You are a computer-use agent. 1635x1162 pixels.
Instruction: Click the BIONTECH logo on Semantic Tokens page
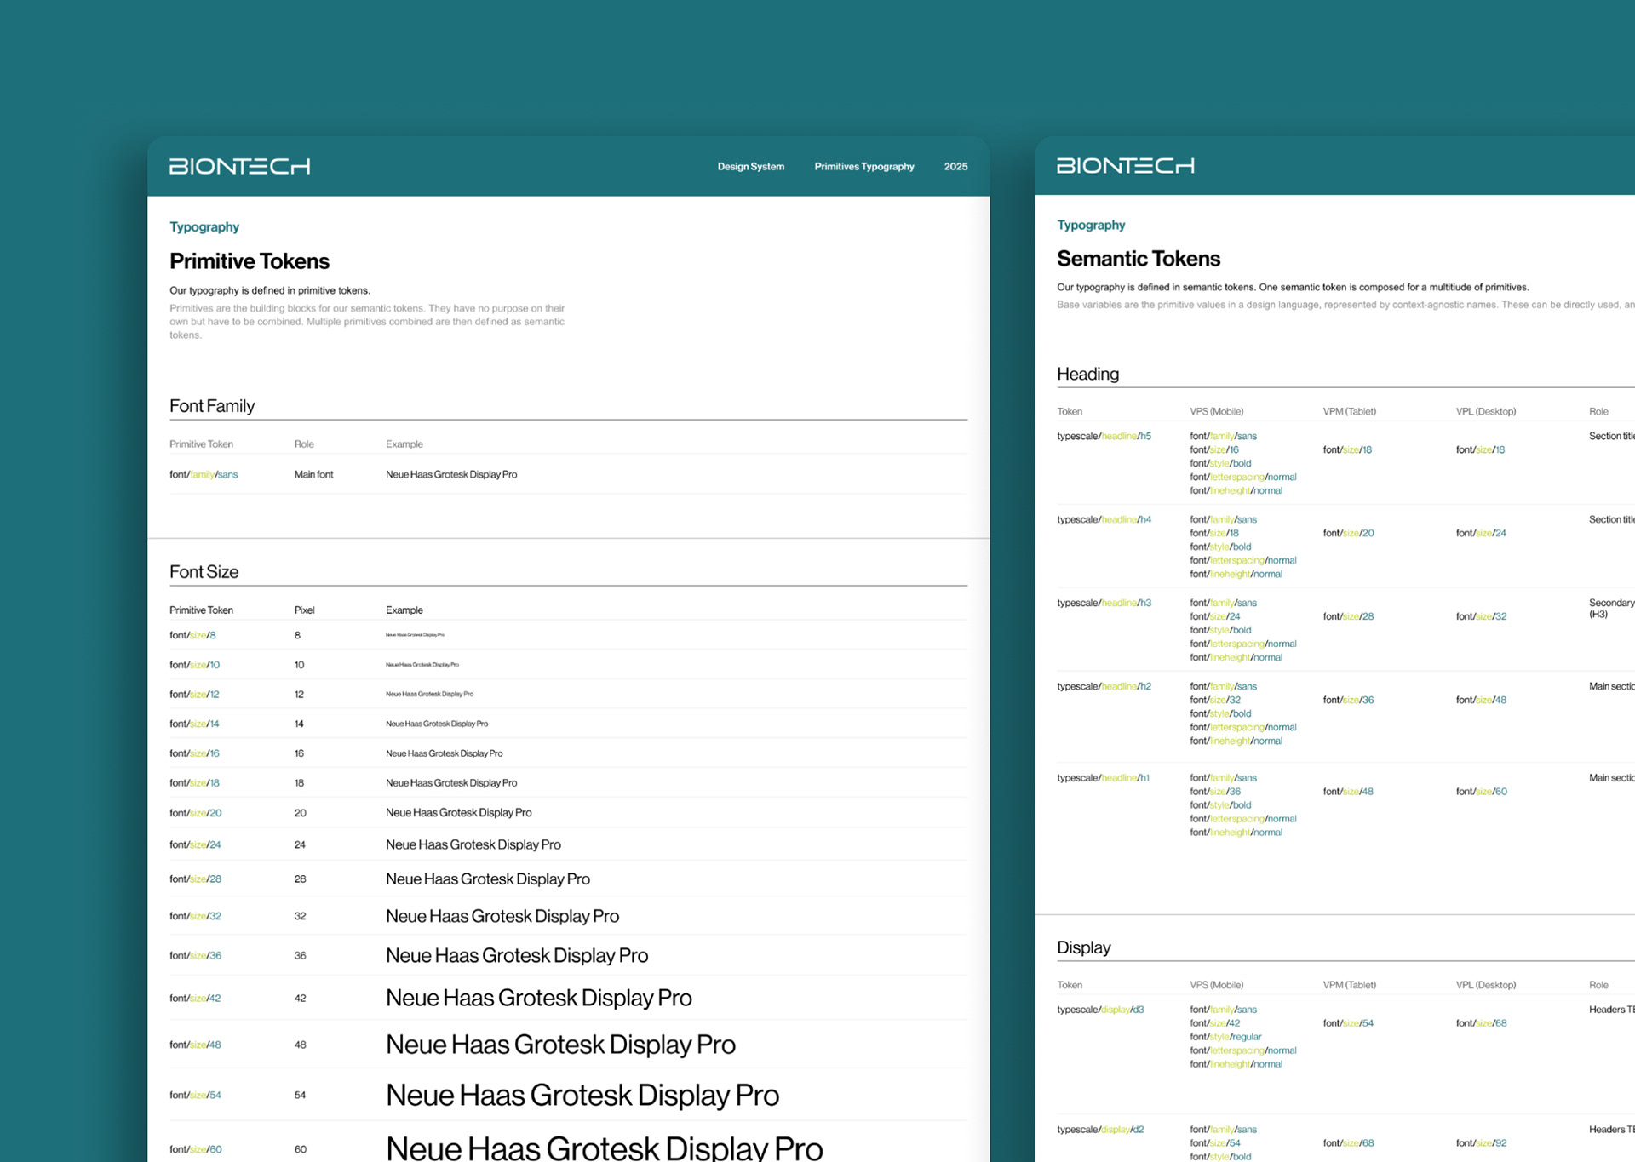coord(1125,165)
